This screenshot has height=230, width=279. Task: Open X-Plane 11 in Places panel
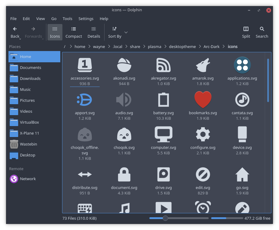point(34,133)
